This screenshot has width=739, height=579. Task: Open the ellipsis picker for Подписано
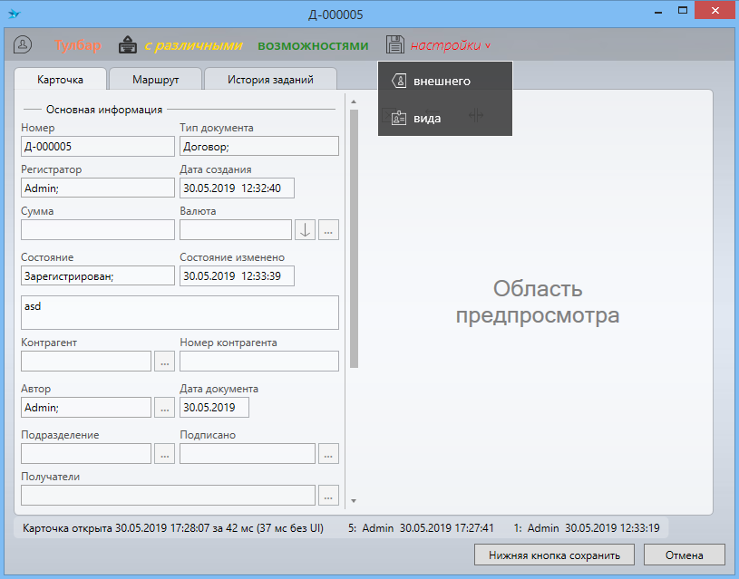[328, 454]
